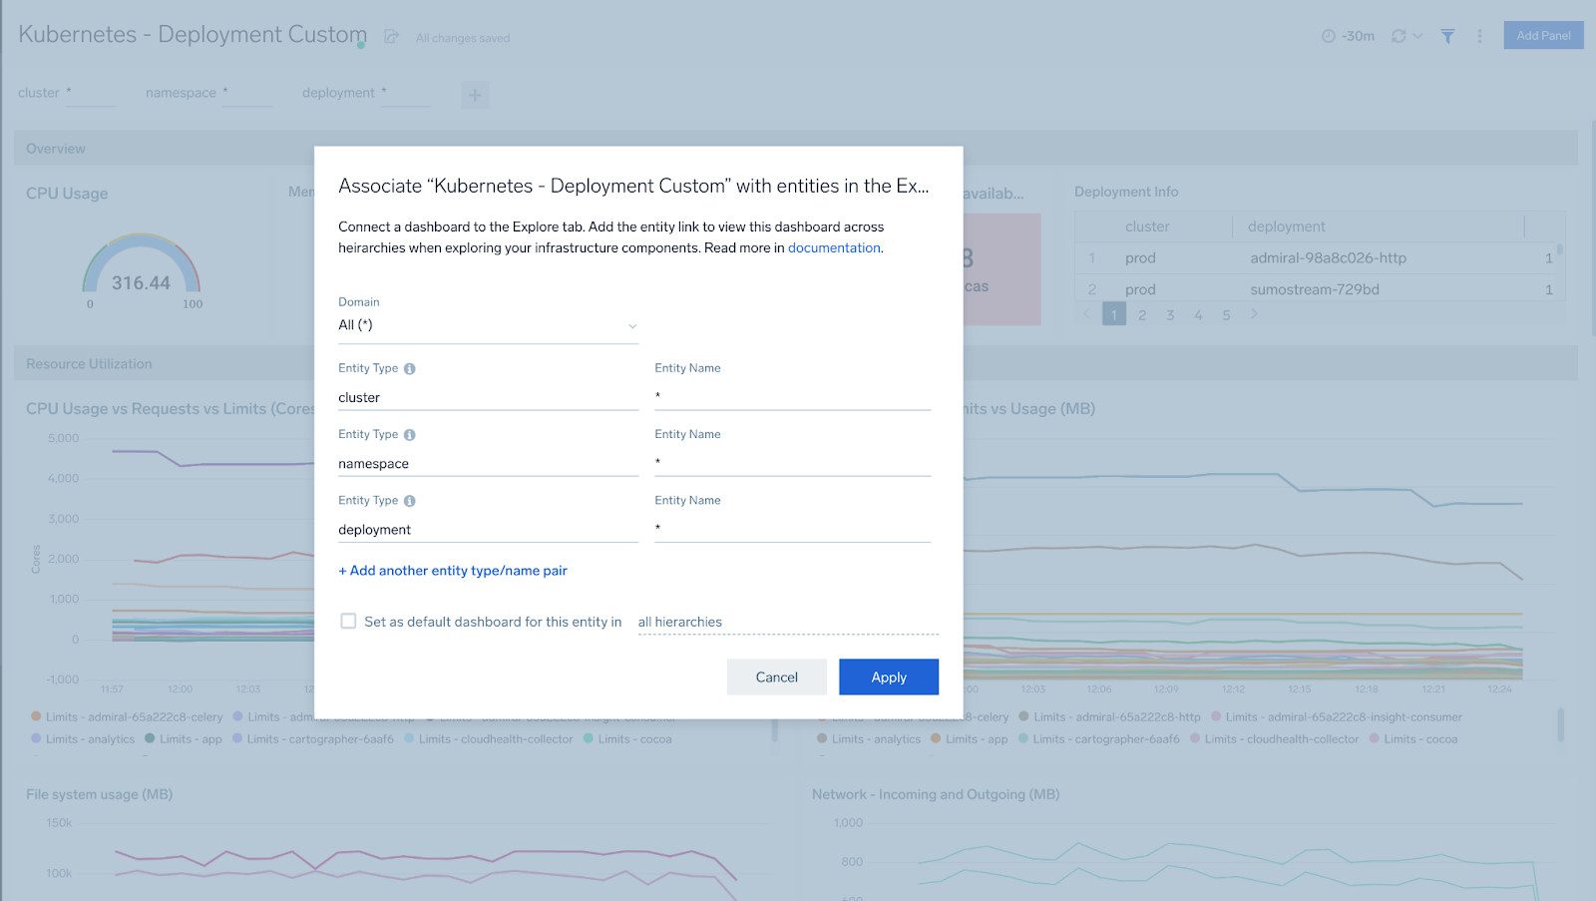Click the plus icon to add variable
Screen dimensions: 1596x901
[x=475, y=96]
